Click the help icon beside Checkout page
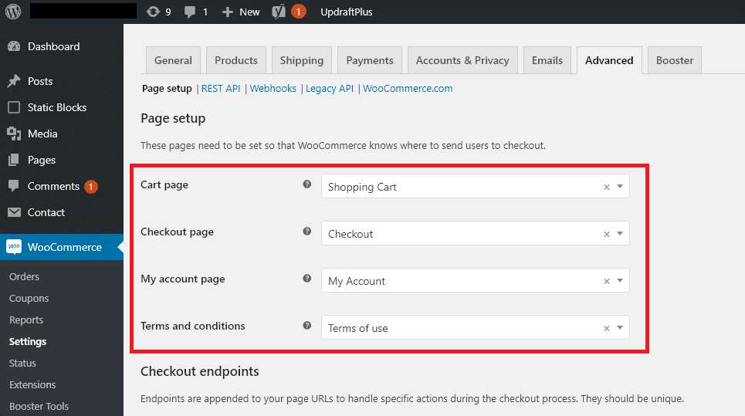Image resolution: width=745 pixels, height=416 pixels. [x=307, y=232]
